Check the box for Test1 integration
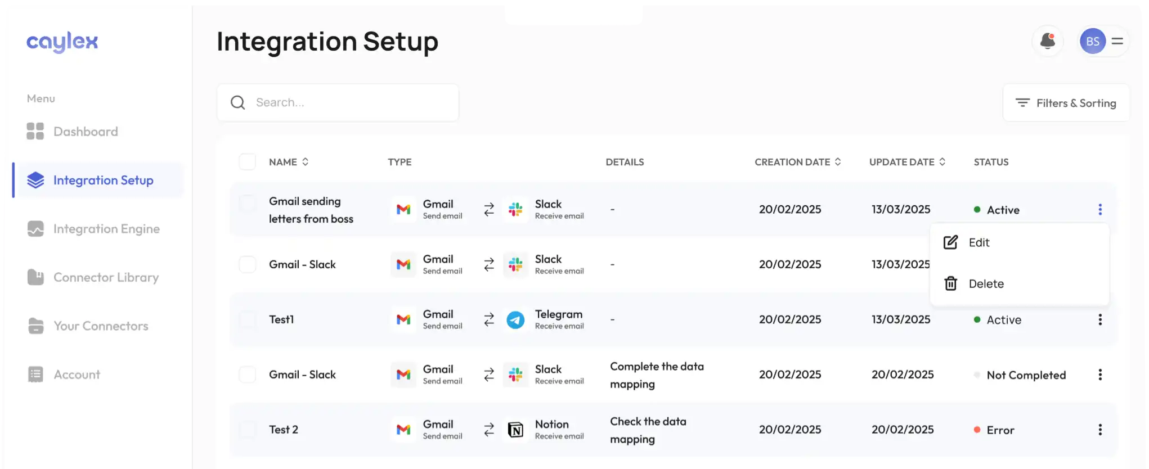This screenshot has height=469, width=1149. click(248, 319)
